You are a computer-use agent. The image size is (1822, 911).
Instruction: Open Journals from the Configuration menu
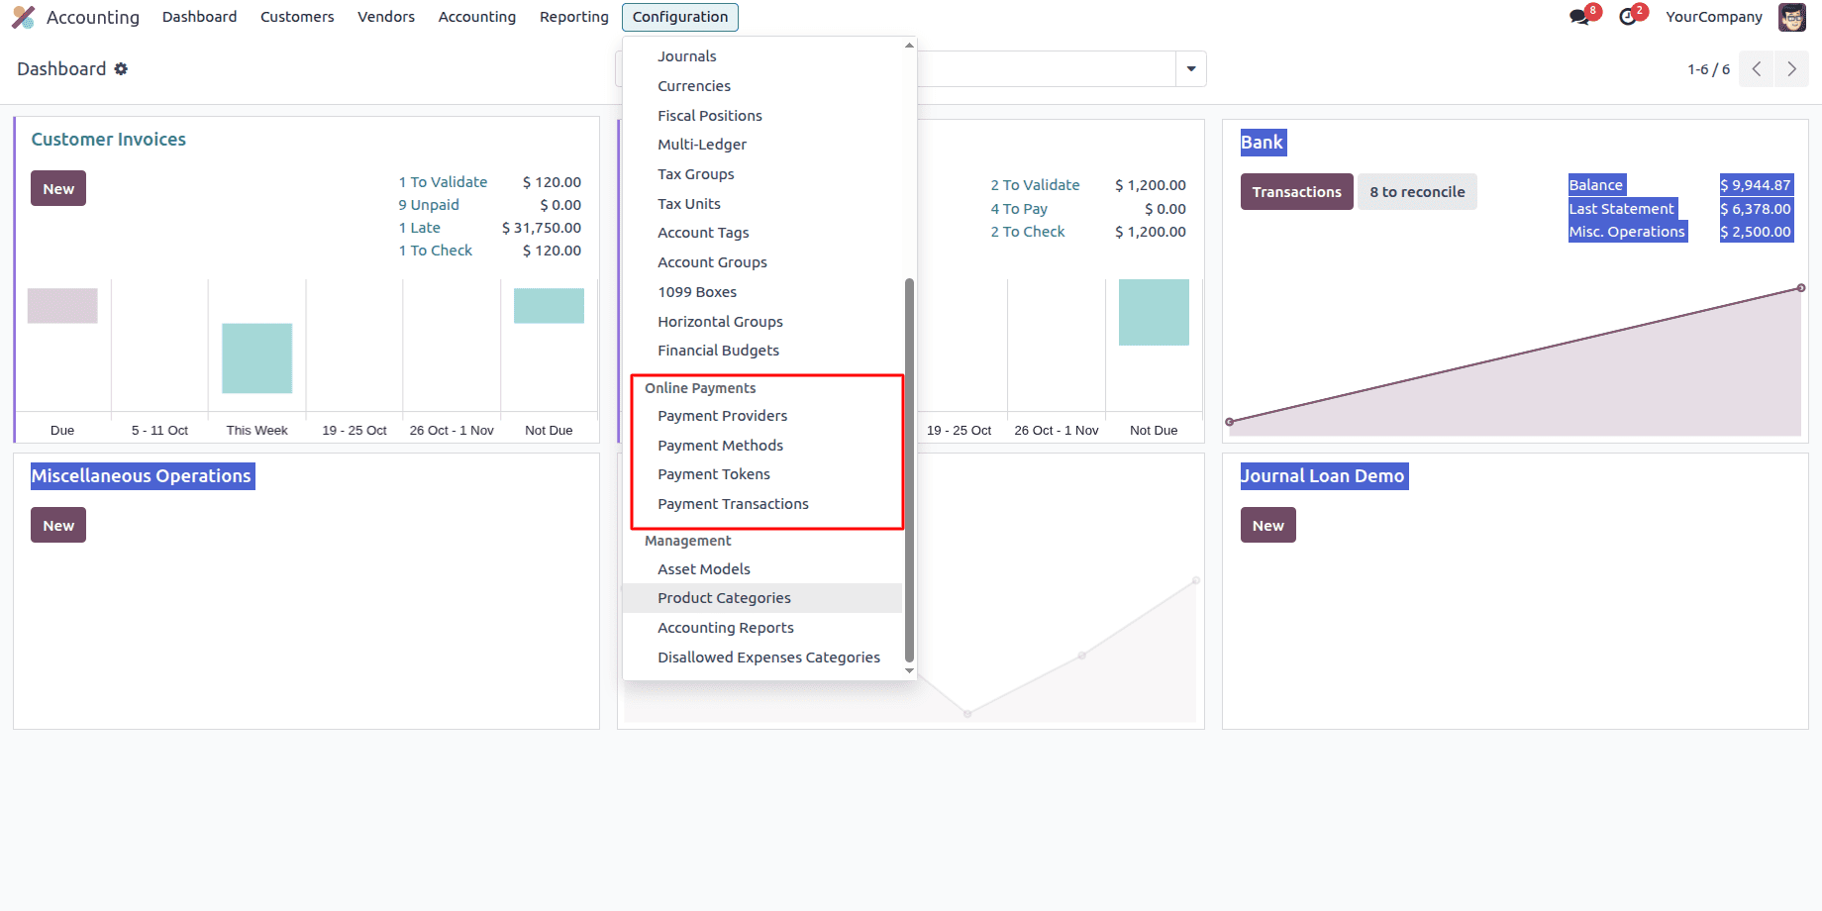pyautogui.click(x=686, y=55)
